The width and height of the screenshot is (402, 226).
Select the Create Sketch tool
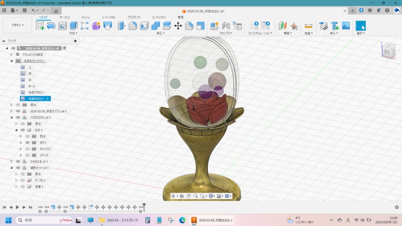click(40, 26)
